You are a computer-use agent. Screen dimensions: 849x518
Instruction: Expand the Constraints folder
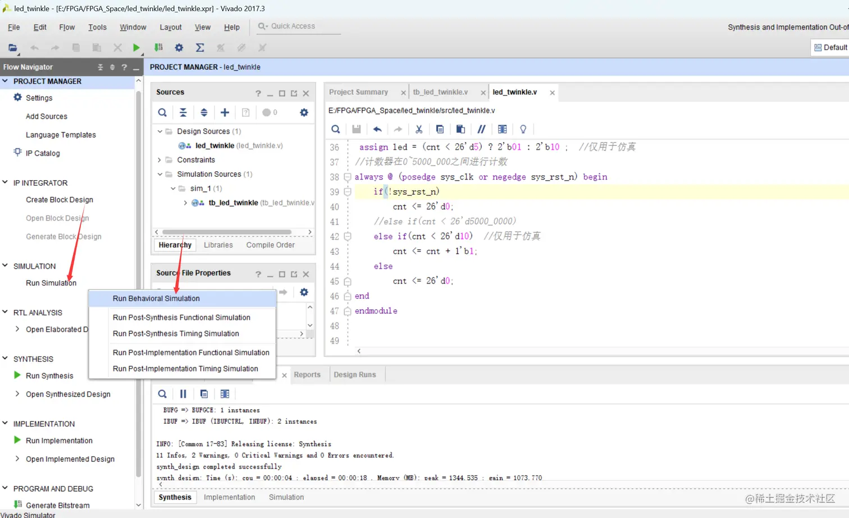[160, 160]
